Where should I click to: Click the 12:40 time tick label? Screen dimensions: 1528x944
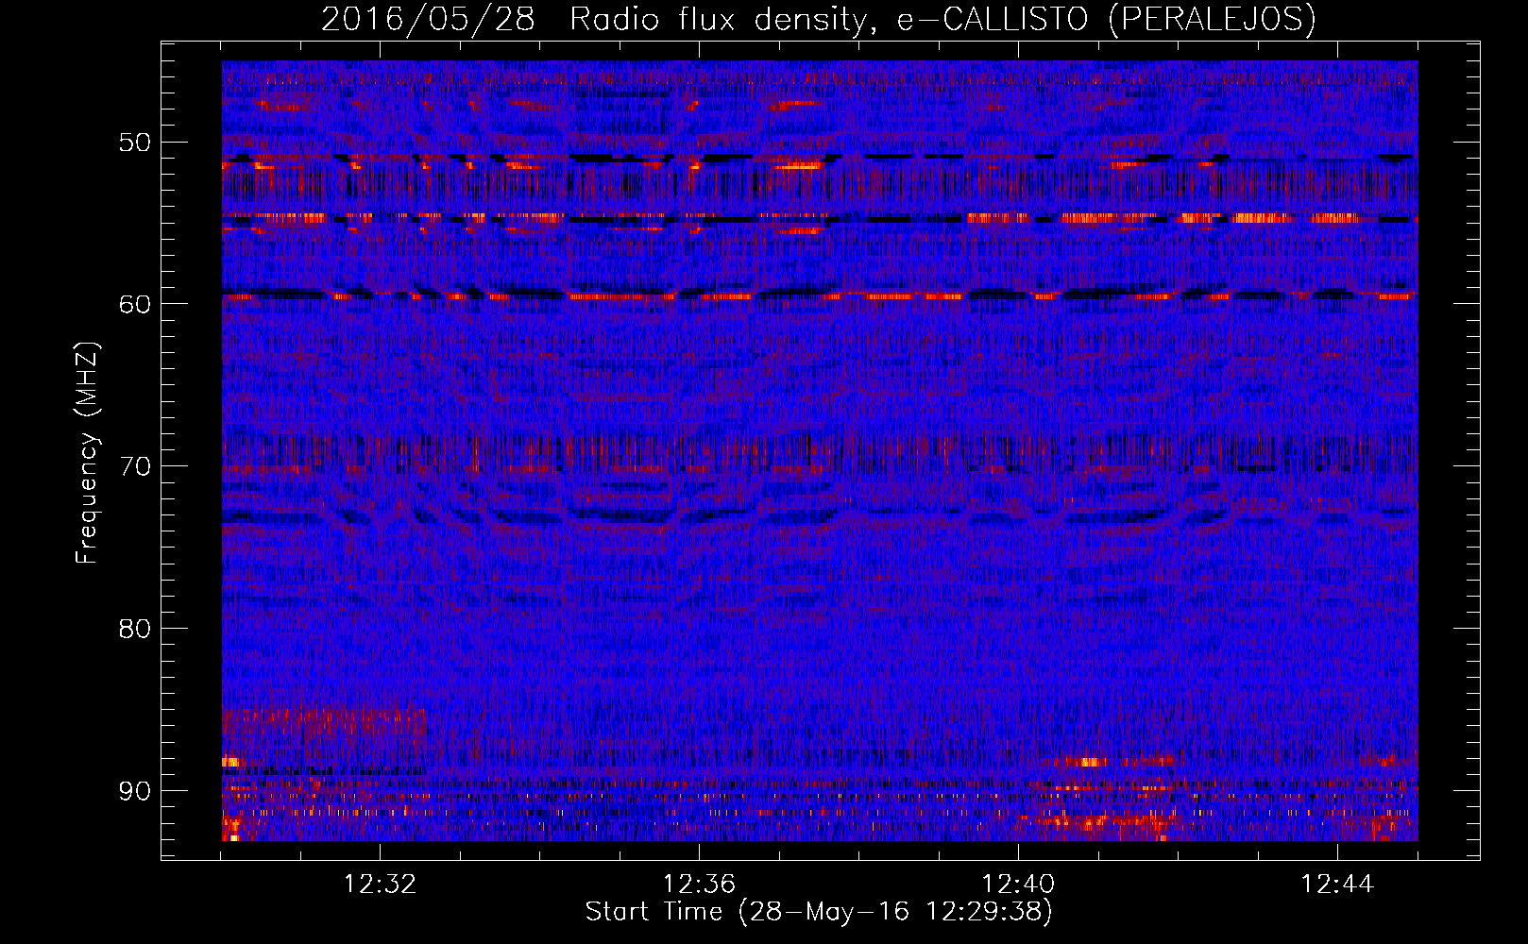pyautogui.click(x=1018, y=885)
